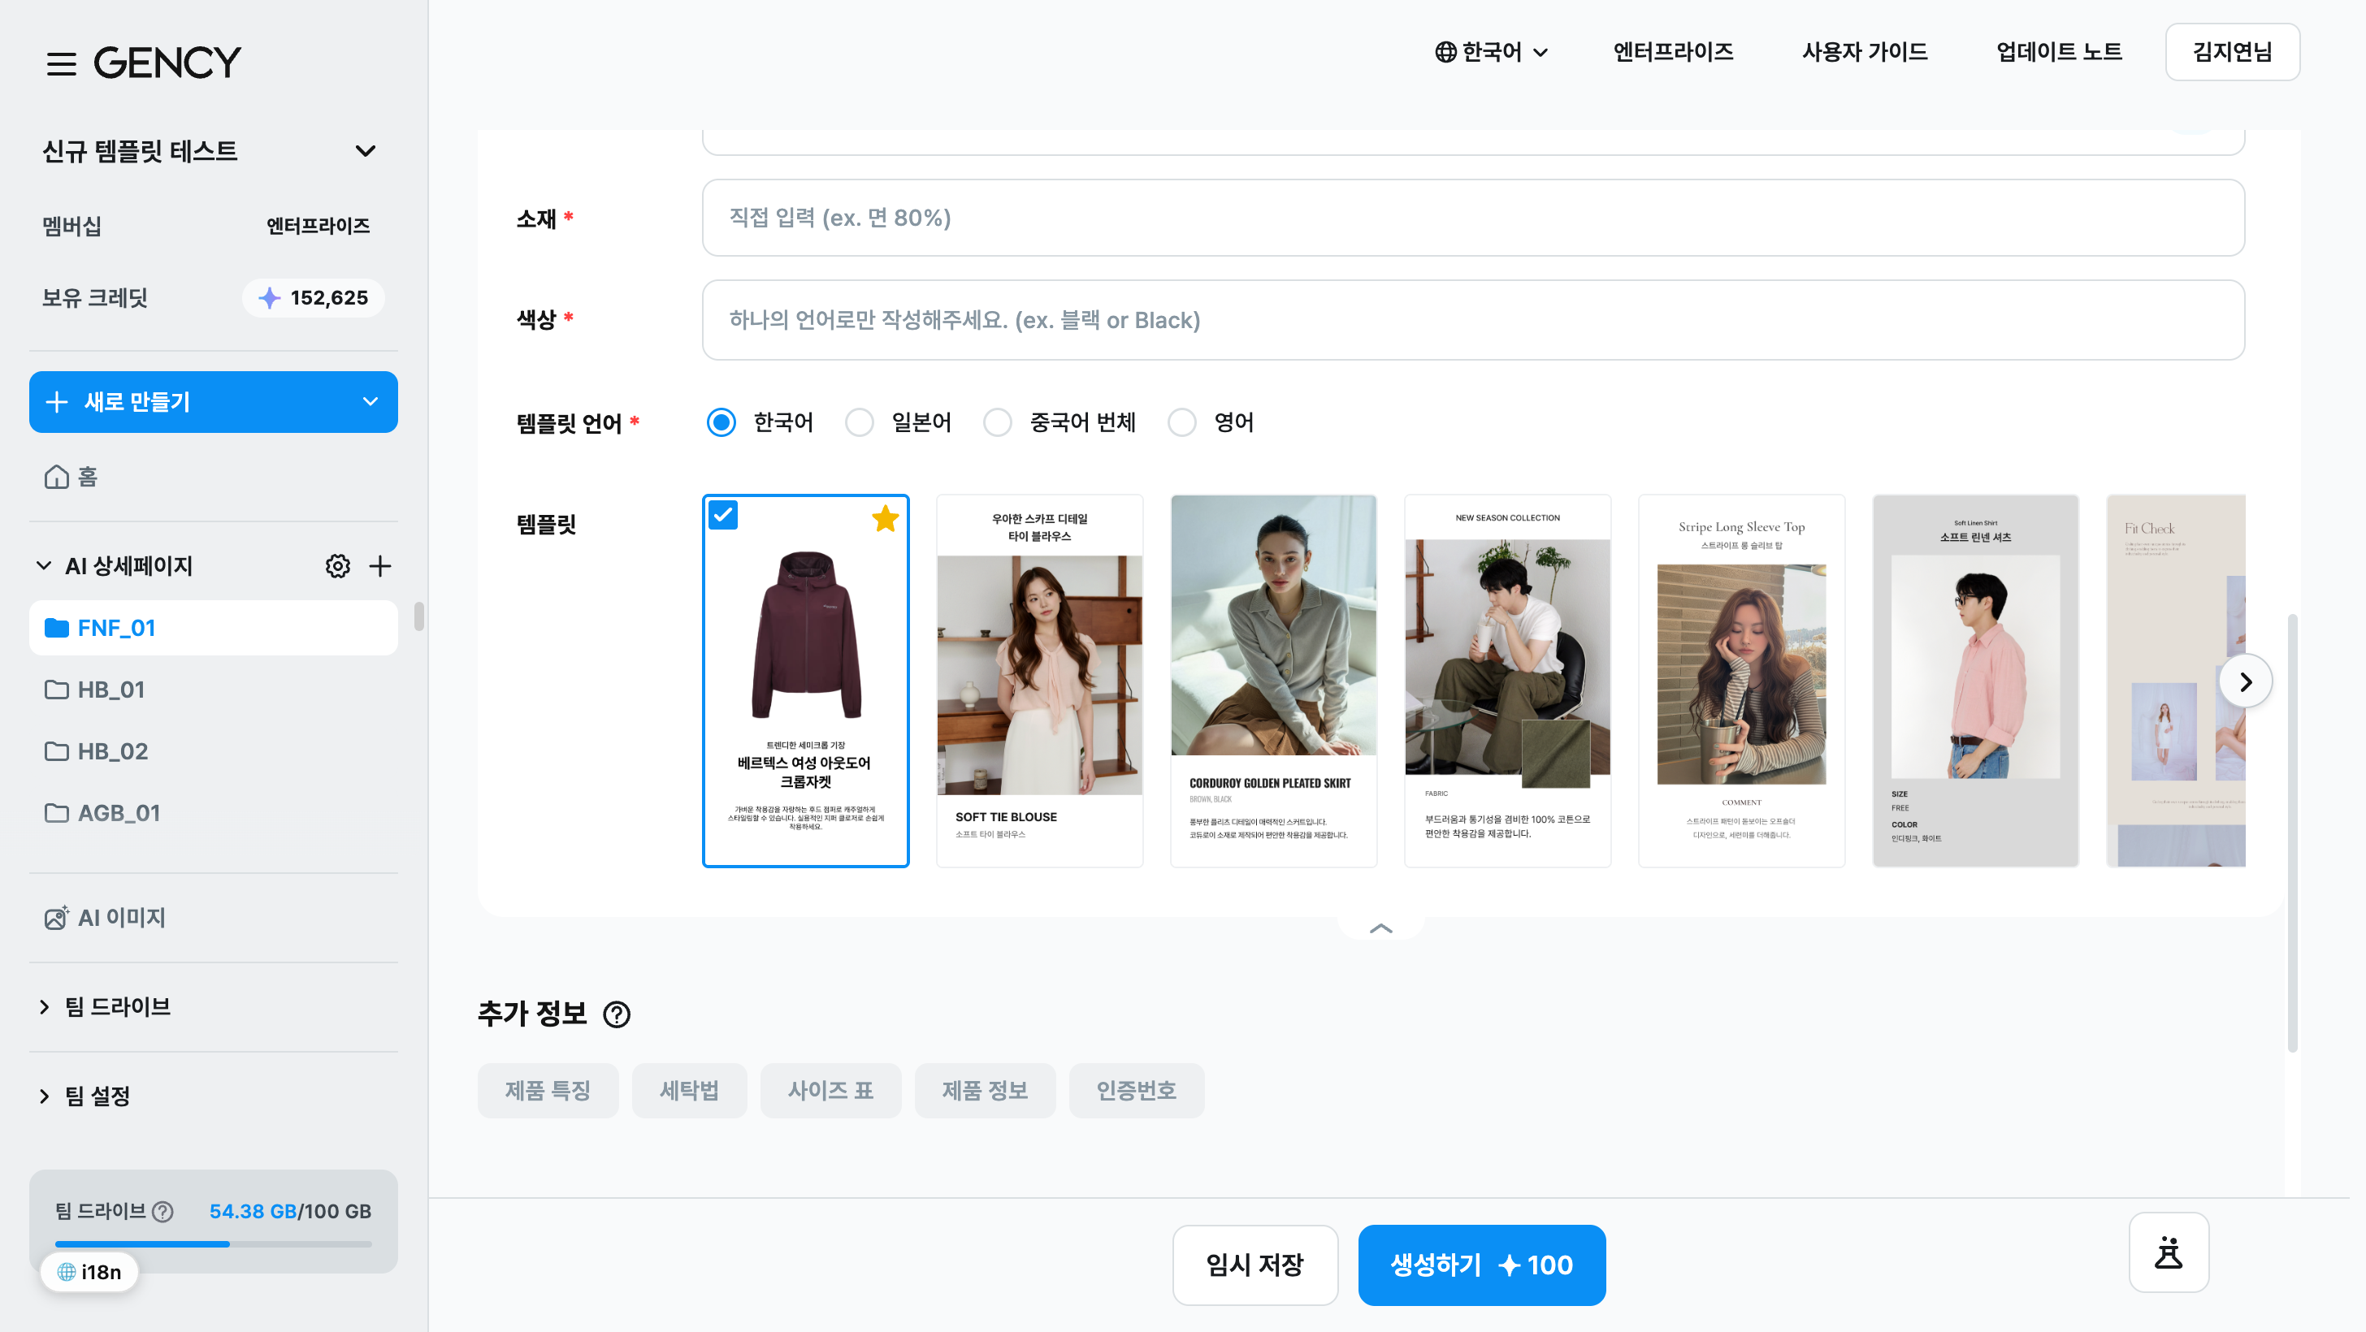Open the 한국어 language dropdown
Viewport: 2366px width, 1332px height.
(x=1492, y=52)
